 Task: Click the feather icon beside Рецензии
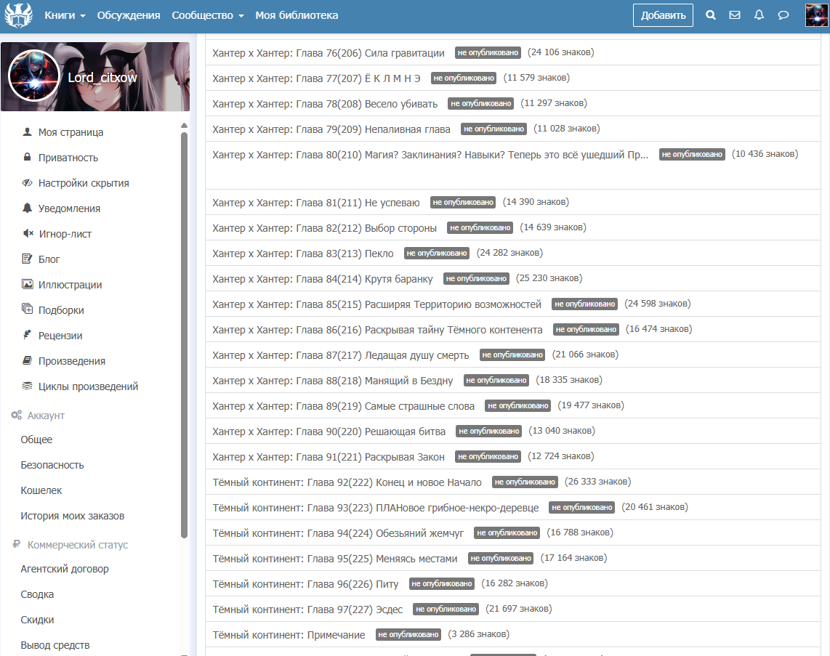[x=27, y=335]
